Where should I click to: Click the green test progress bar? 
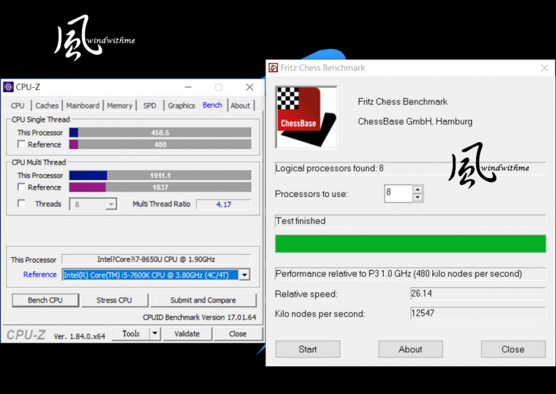pos(410,244)
